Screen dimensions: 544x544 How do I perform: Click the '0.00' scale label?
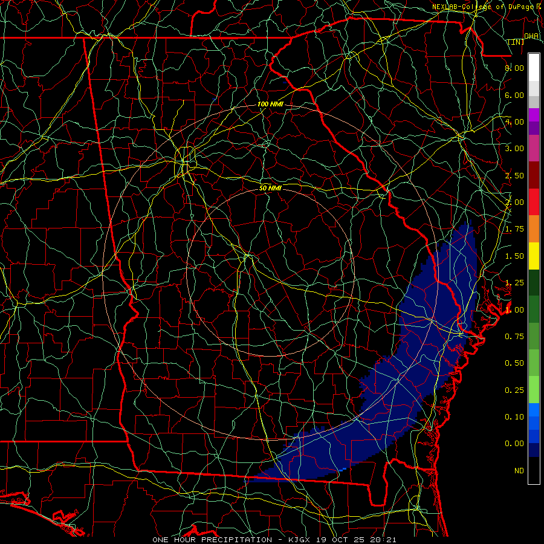514,444
